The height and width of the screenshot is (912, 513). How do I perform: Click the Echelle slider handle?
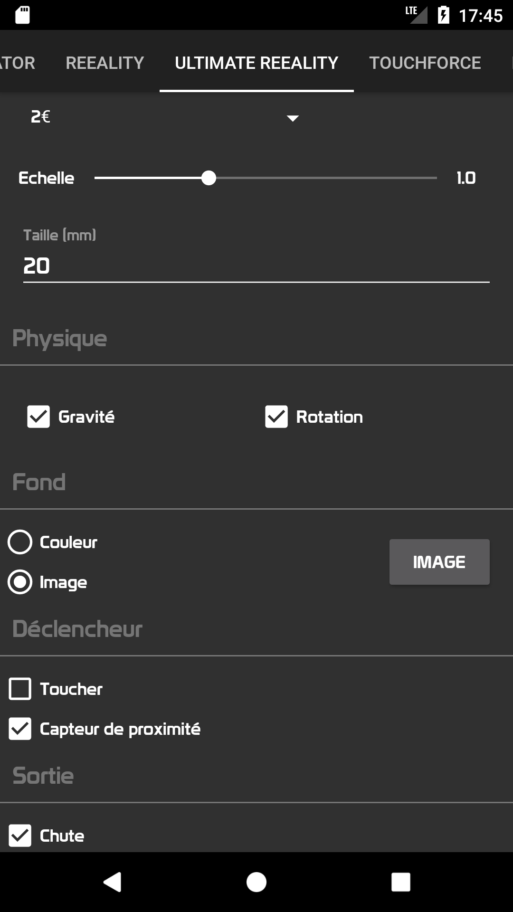(x=209, y=178)
